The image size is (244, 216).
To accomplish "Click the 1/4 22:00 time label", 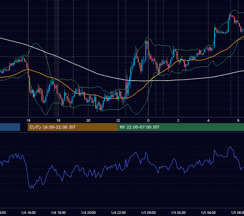I will point(118,212).
